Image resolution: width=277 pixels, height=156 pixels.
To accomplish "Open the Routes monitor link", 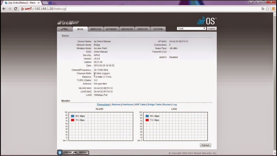I will 167,105.
